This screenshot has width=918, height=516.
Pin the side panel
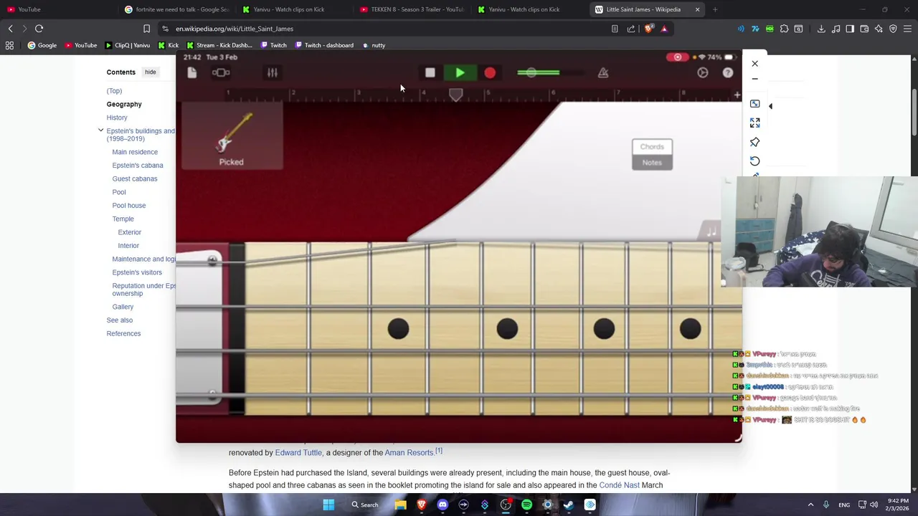(754, 142)
